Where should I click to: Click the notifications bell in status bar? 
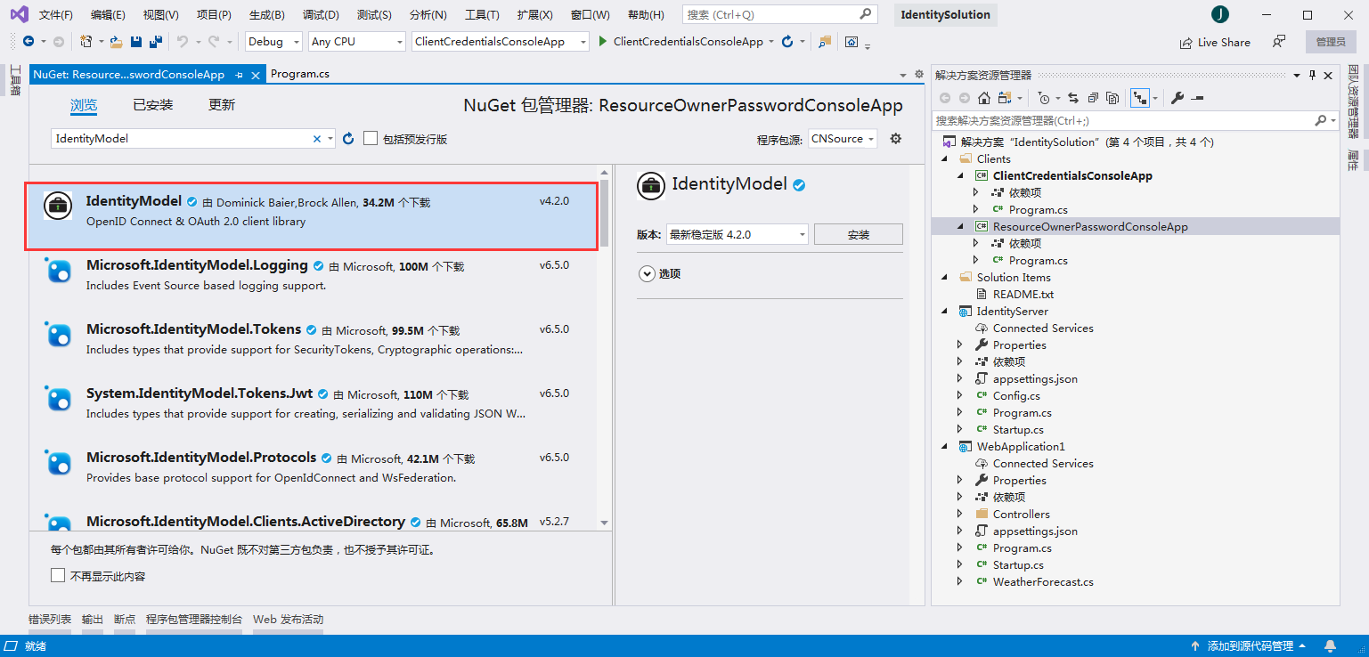click(1330, 645)
